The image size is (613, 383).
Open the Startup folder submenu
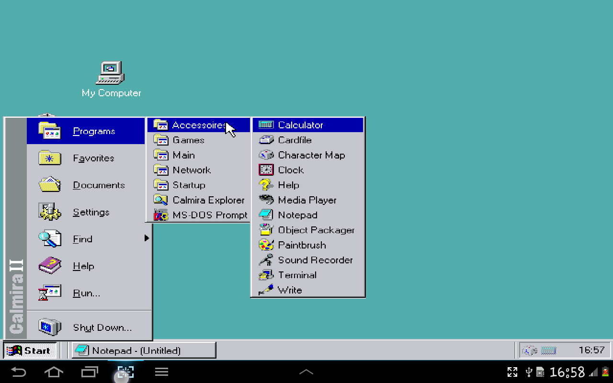pyautogui.click(x=189, y=185)
